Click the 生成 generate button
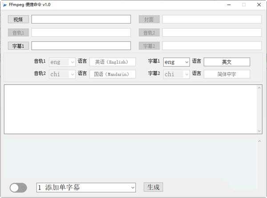 [x=153, y=187]
